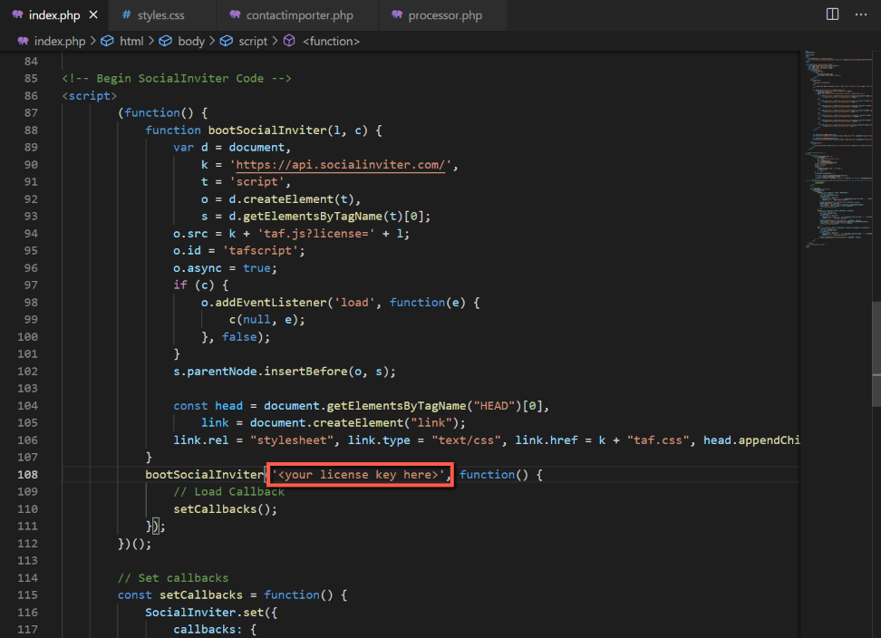Viewport: 881px width, 638px height.
Task: Click the elephant icon on contactimporter.php tab
Action: [235, 14]
